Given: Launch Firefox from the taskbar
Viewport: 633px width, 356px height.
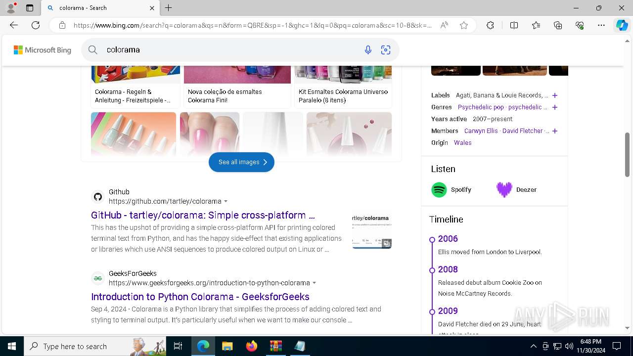Looking at the screenshot, I should (252, 346).
